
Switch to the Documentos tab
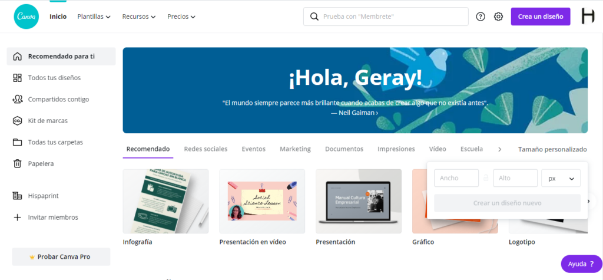point(344,149)
